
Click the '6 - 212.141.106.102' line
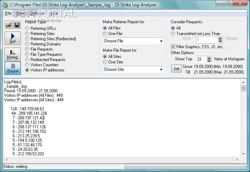pyautogui.click(x=29, y=131)
